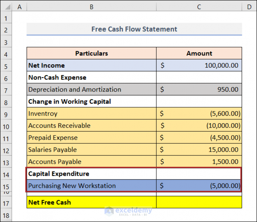Click row 5 header
The image size is (257, 222).
[x=6, y=66]
